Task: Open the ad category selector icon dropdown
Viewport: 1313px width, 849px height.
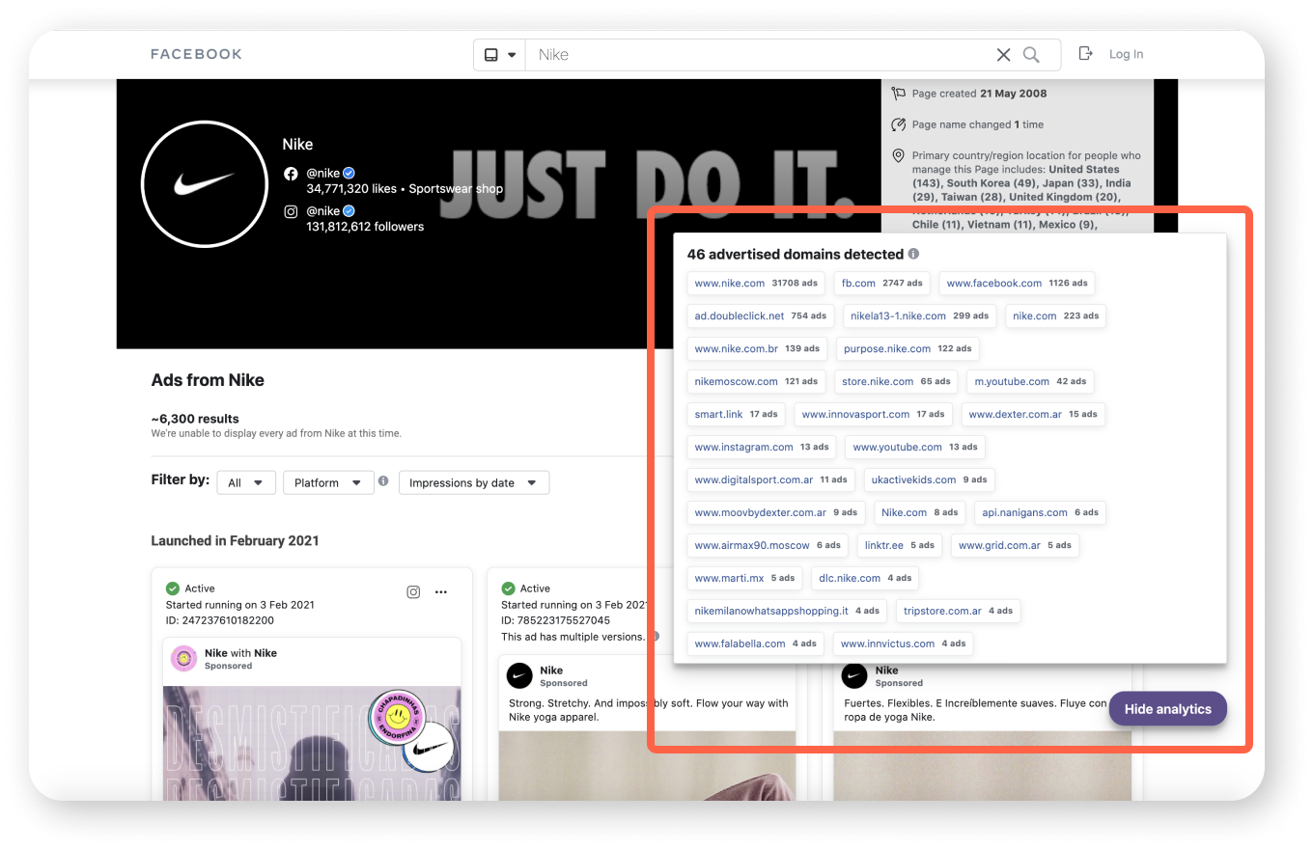Action: coord(500,55)
